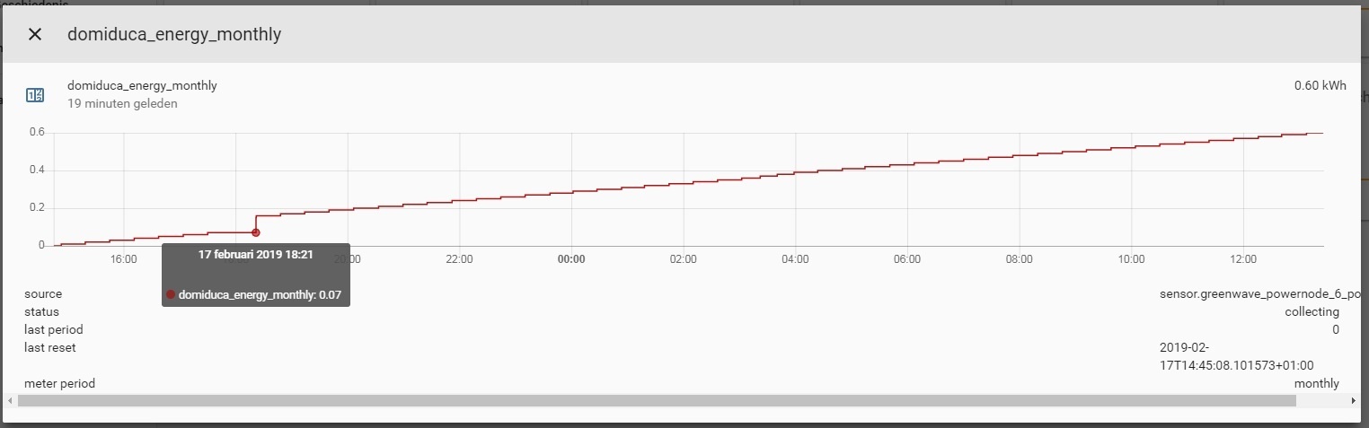The image size is (1369, 428).
Task: Click the '19 minuten geleden' timestamp
Action: coord(122,104)
